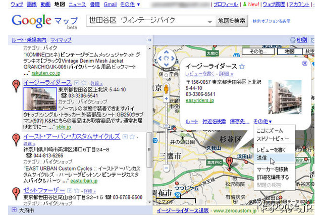Image resolution: width=323 pixels, height=215 pixels.
Task: Open ゼットファーザー result title link
Action: click(44, 190)
